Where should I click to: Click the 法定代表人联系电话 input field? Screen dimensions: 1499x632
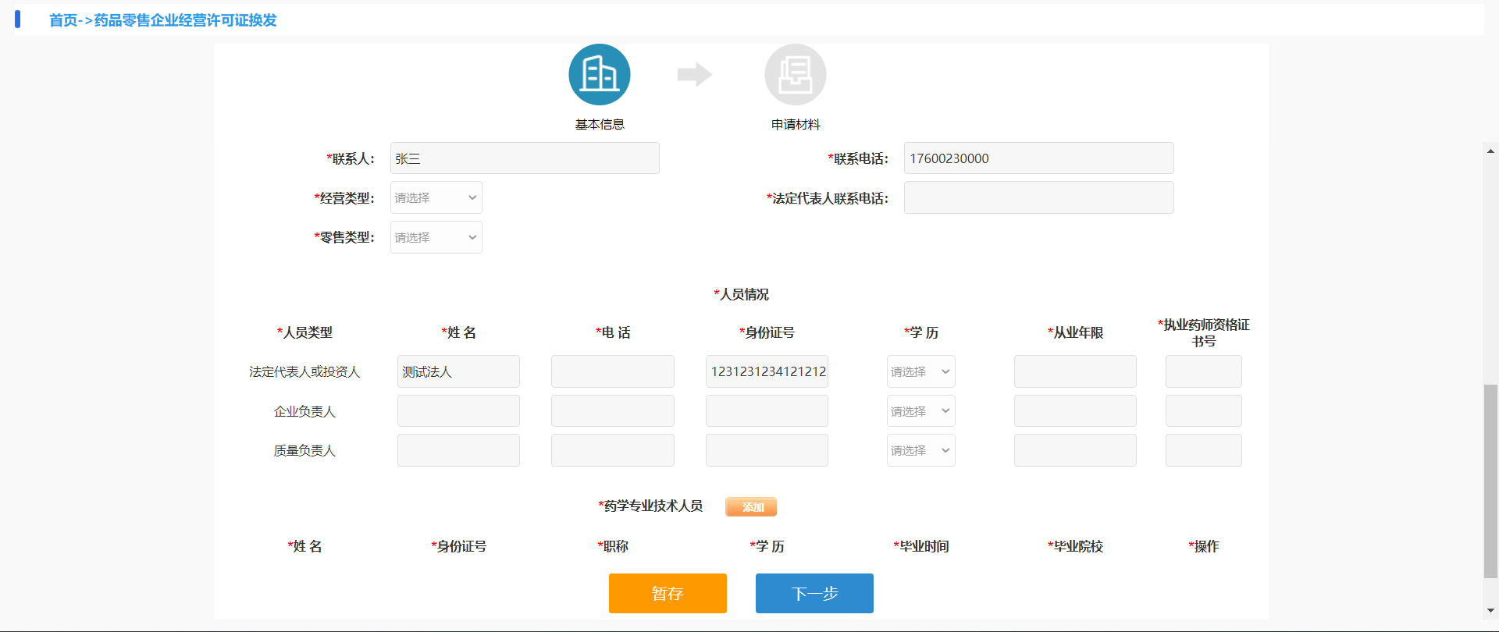coord(1038,198)
